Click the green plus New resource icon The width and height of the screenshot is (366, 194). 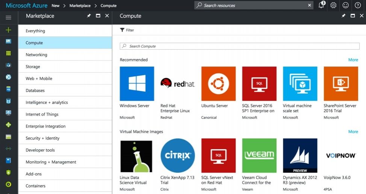pyautogui.click(x=8, y=30)
